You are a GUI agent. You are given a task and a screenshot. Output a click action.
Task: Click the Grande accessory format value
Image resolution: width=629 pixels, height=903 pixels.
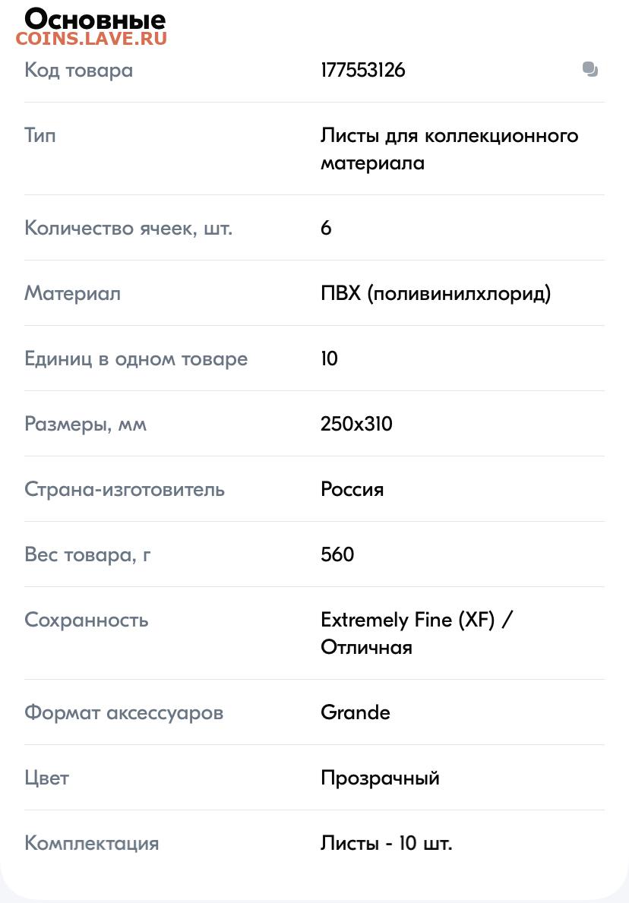coord(356,712)
